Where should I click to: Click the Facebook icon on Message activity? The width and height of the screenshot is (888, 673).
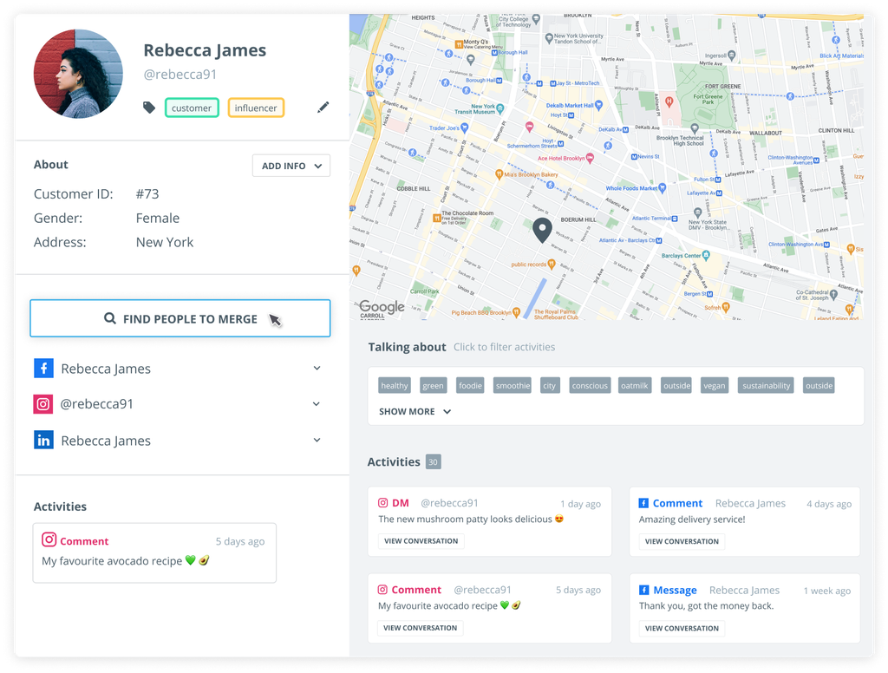tap(643, 591)
